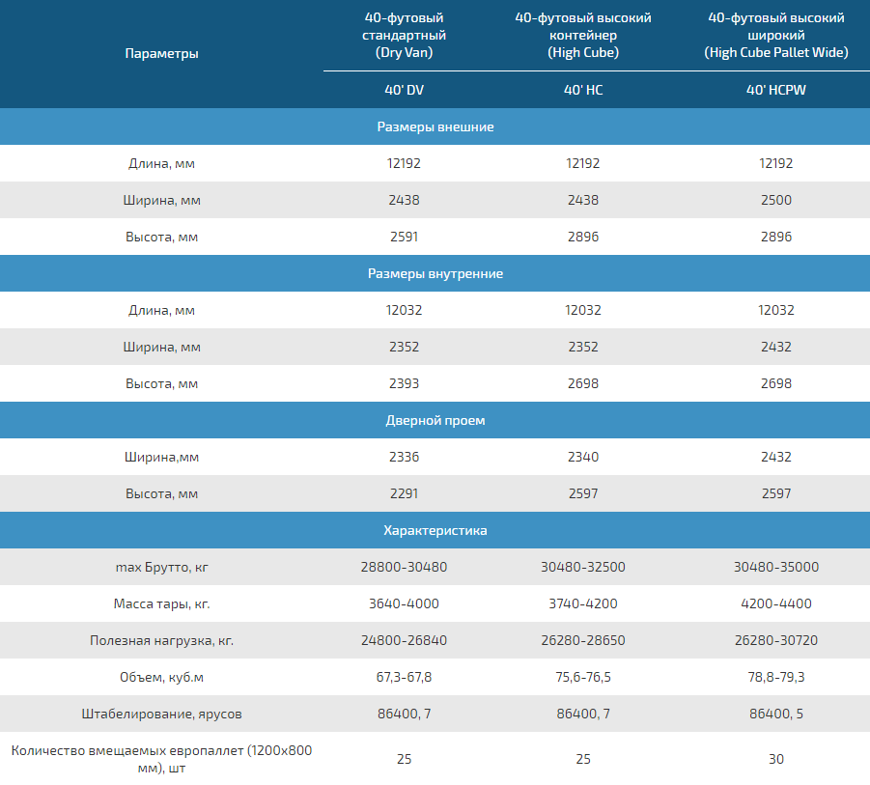Select the "Объем, куб.м" row label
The image size is (870, 785).
click(161, 677)
